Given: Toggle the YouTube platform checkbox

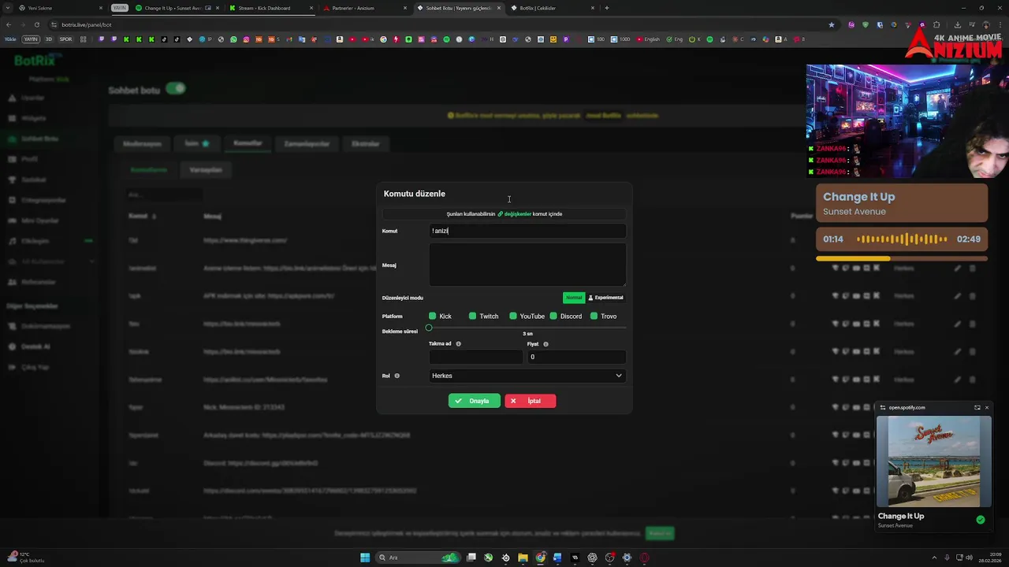Looking at the screenshot, I should pyautogui.click(x=513, y=316).
